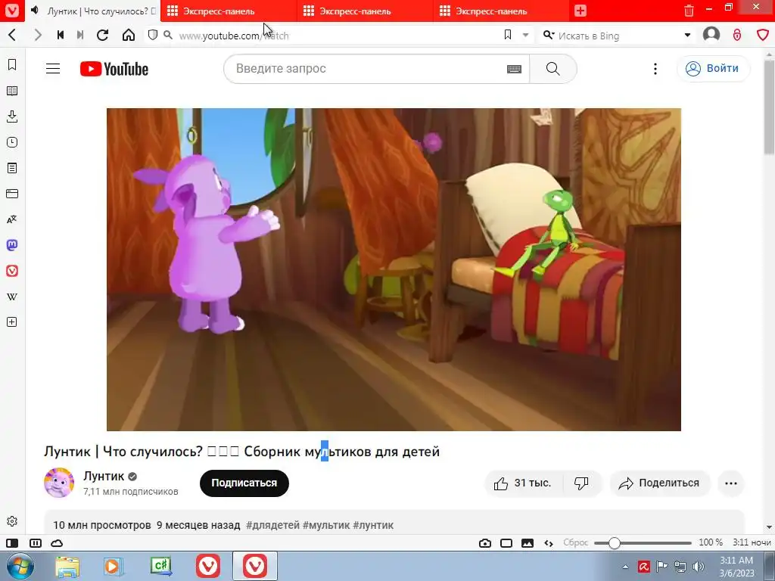The image size is (775, 581).
Task: Open a new tab with plus button
Action: (x=580, y=11)
